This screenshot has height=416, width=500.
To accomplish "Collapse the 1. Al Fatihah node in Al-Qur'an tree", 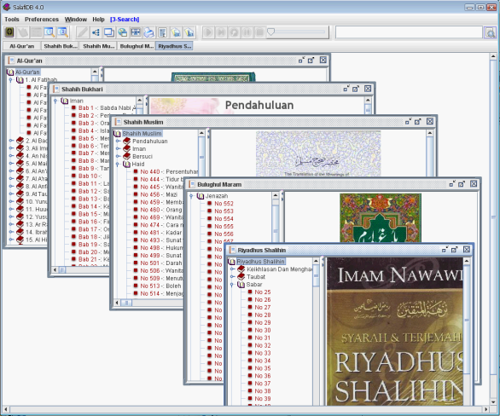I will pos(11,80).
